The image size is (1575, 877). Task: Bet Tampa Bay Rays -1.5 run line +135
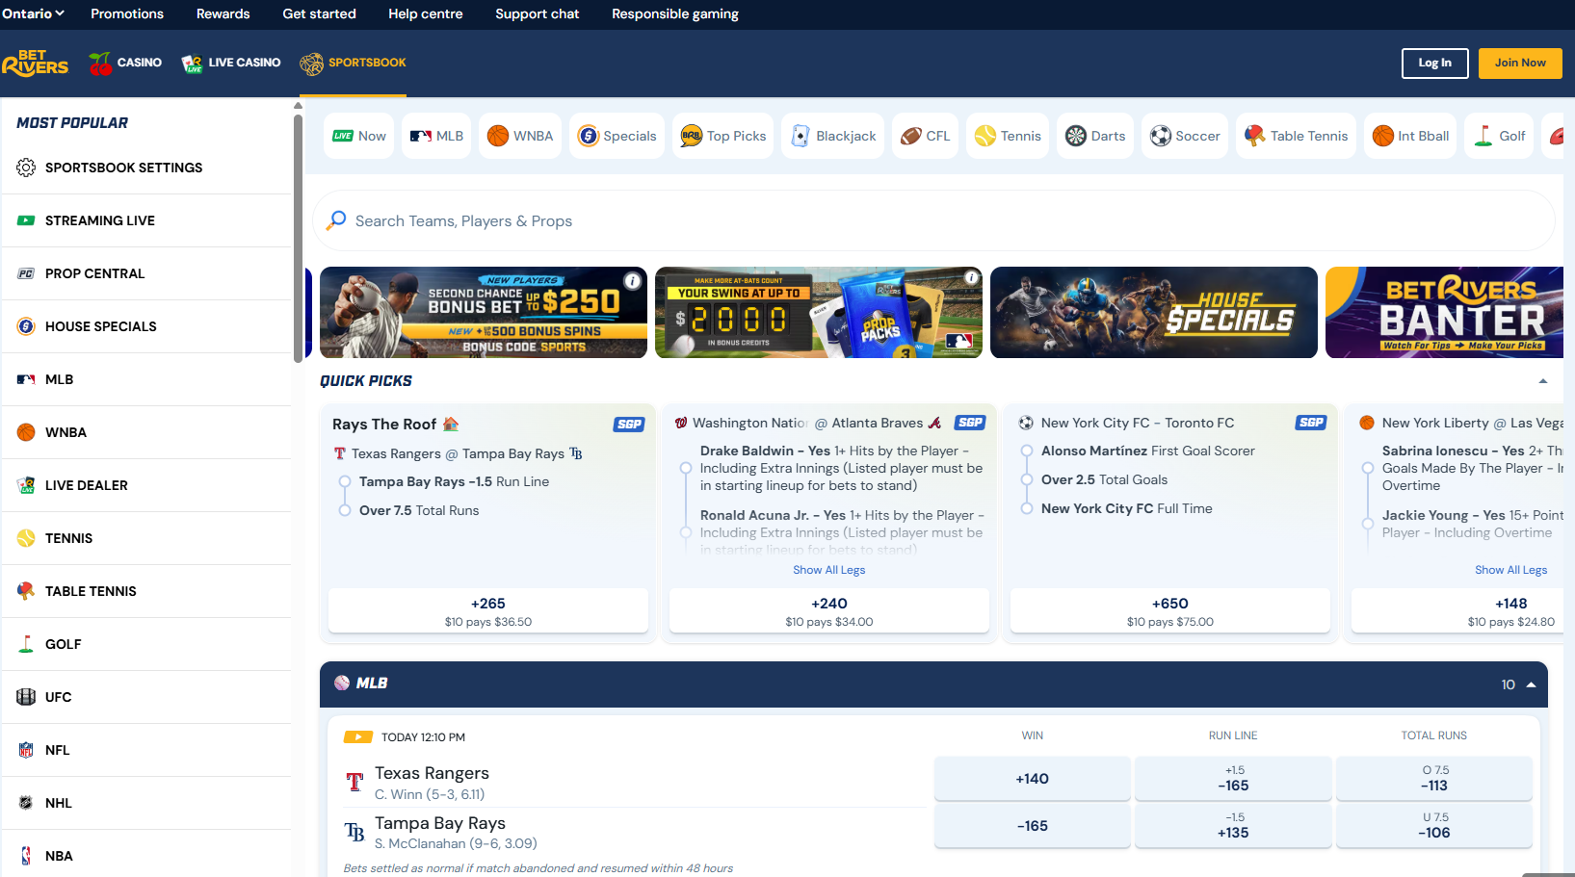pos(1233,826)
